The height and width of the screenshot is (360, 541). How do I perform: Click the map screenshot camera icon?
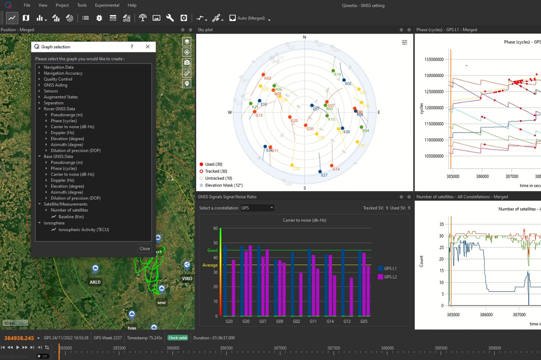tap(187, 63)
